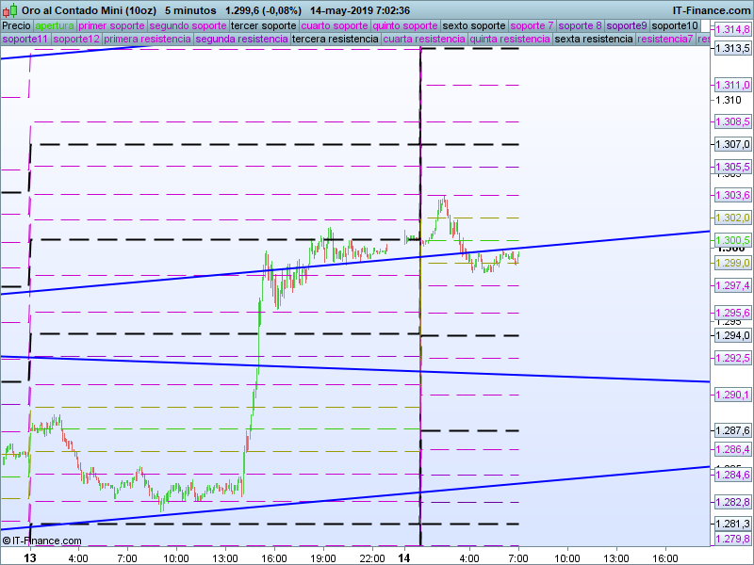Screen dimensions: 754x565
Task: Select the apertura indicator label
Action: coord(55,25)
